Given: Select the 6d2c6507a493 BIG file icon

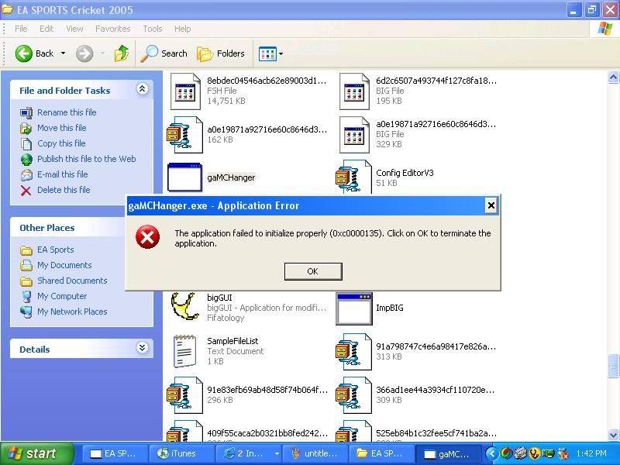Looking at the screenshot, I should coord(354,91).
